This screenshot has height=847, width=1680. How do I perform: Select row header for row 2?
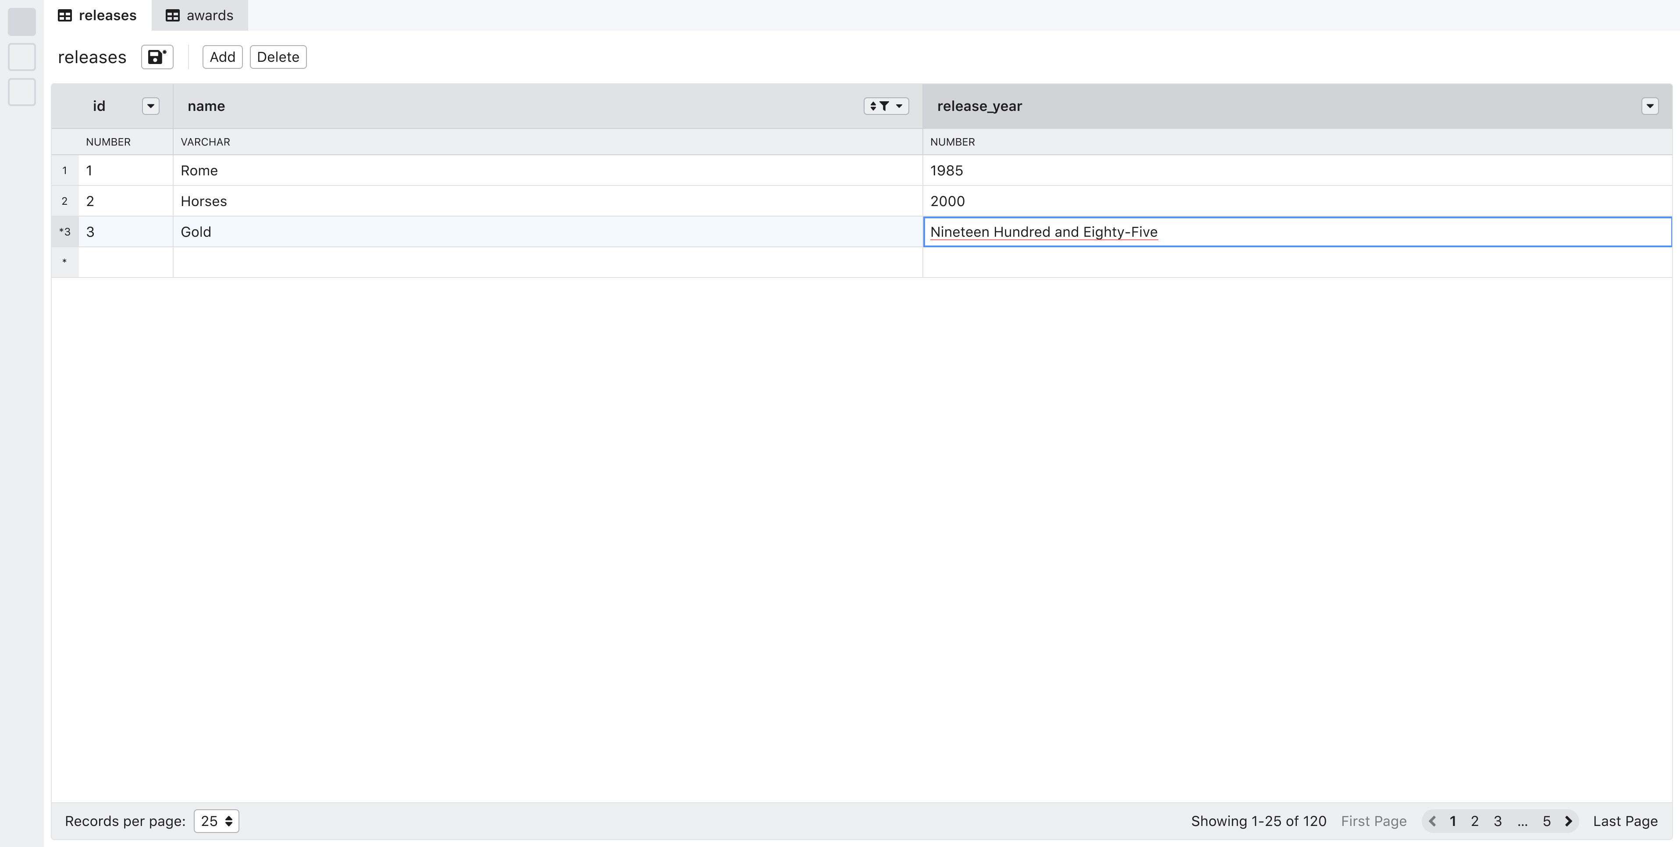pos(64,201)
